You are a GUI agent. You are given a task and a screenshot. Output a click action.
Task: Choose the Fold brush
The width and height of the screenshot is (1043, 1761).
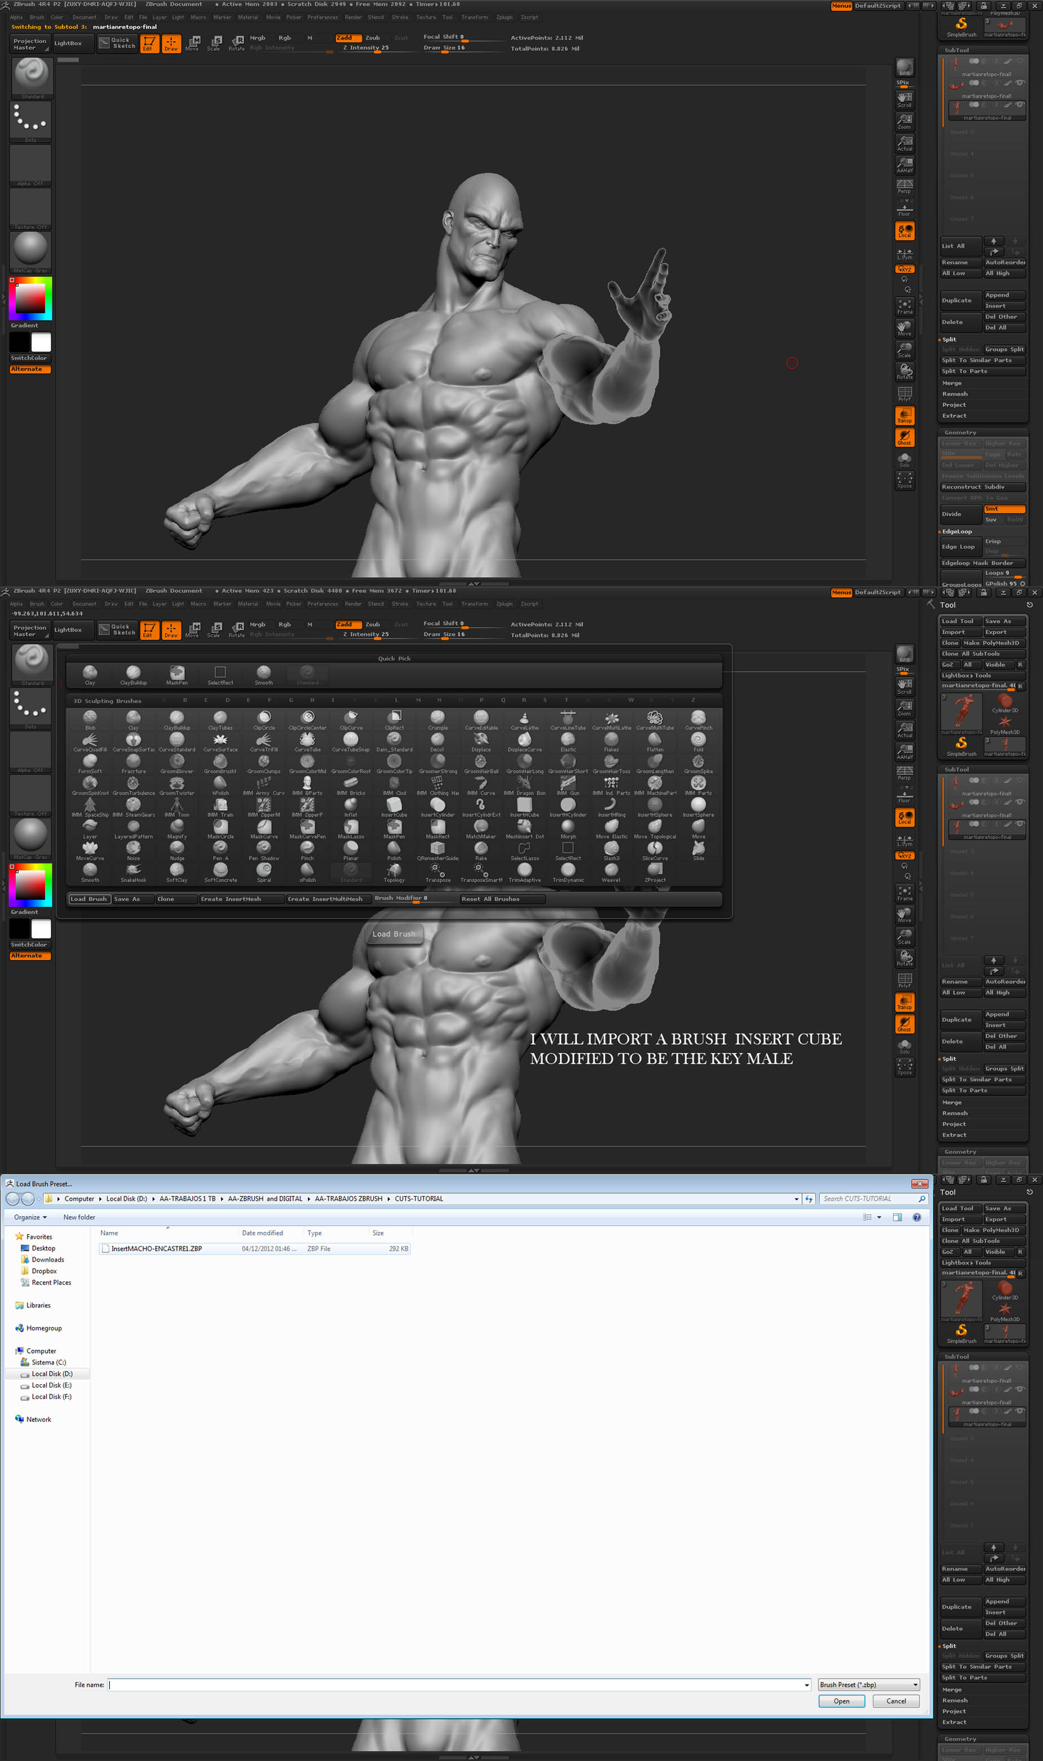[x=698, y=742]
